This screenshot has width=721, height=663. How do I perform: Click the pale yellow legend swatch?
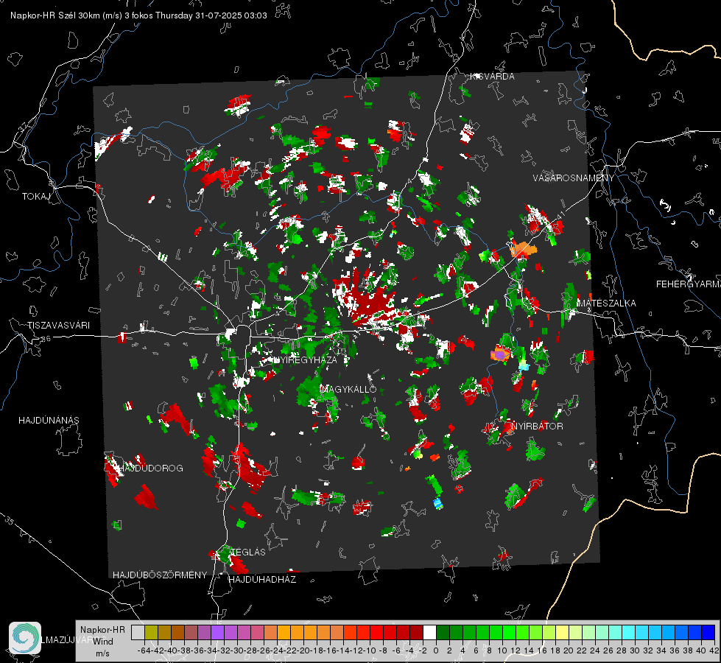coord(563,633)
